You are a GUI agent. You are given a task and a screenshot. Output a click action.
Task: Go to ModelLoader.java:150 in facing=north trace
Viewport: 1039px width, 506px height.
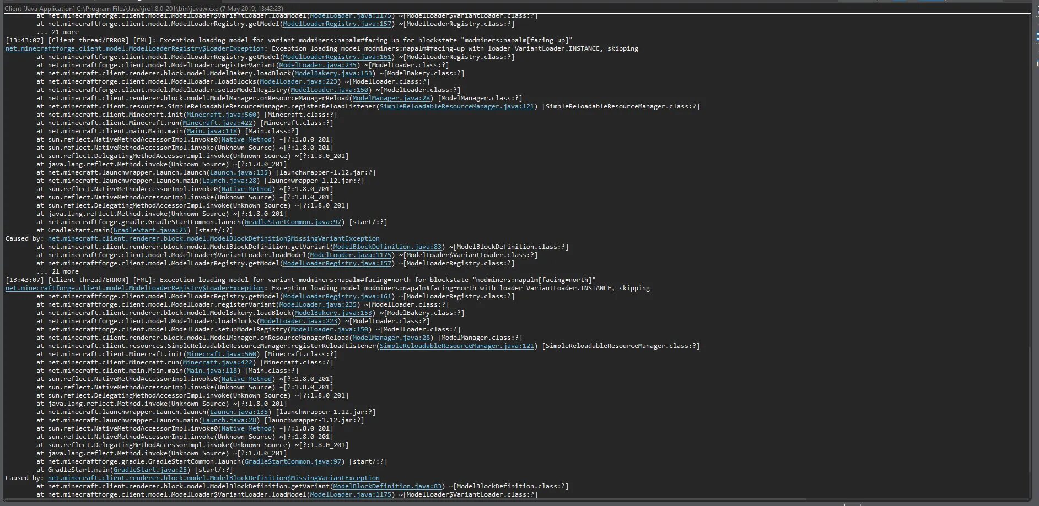coord(330,329)
